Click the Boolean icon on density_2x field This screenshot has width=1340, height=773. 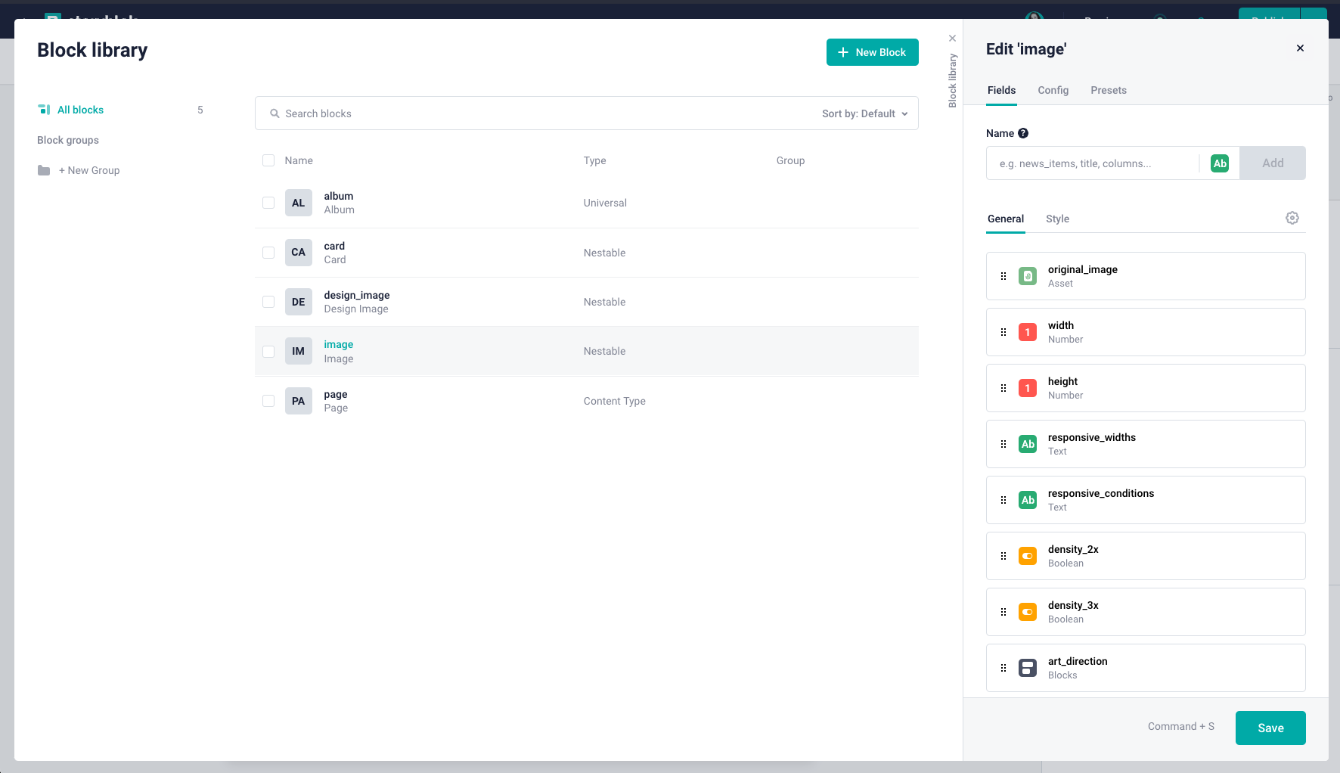click(x=1028, y=556)
